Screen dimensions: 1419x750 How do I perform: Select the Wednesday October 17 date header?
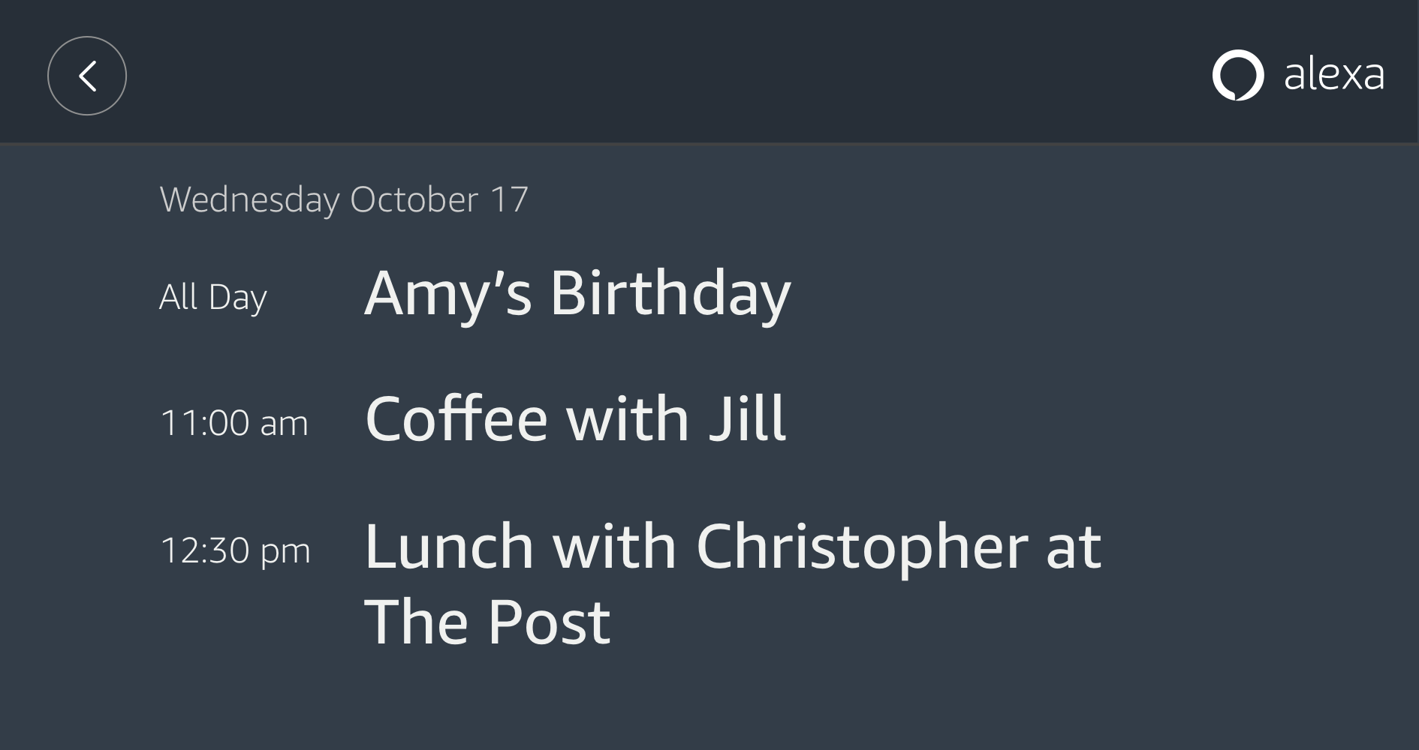(344, 199)
